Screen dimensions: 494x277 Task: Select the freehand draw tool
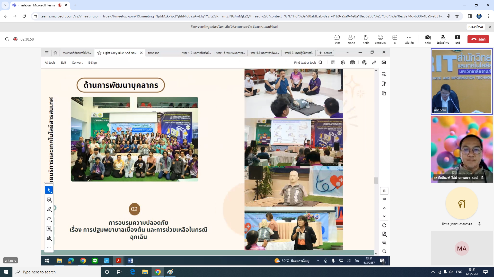(x=49, y=219)
